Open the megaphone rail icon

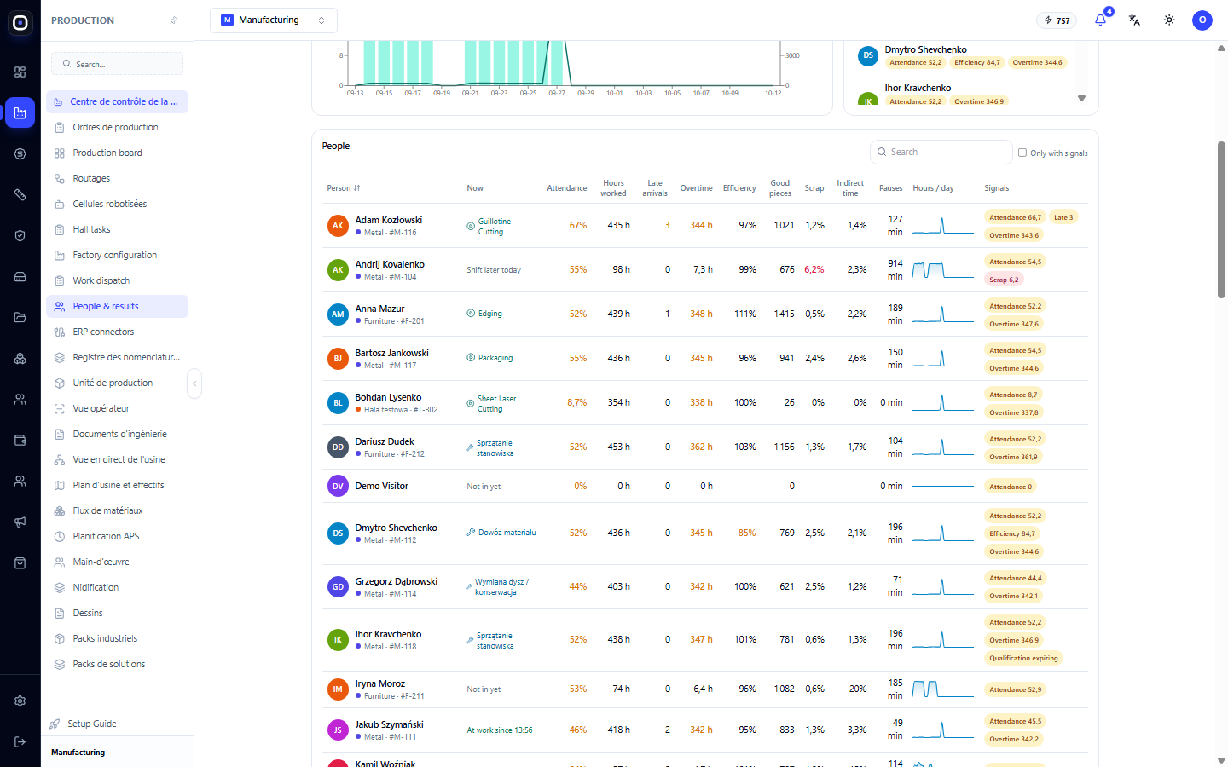(20, 522)
